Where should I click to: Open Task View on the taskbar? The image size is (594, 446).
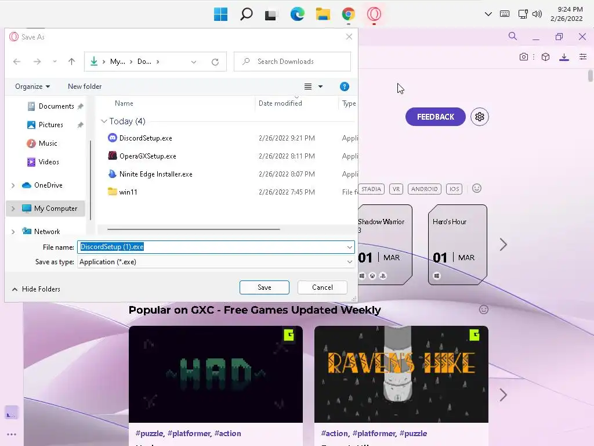pos(271,15)
